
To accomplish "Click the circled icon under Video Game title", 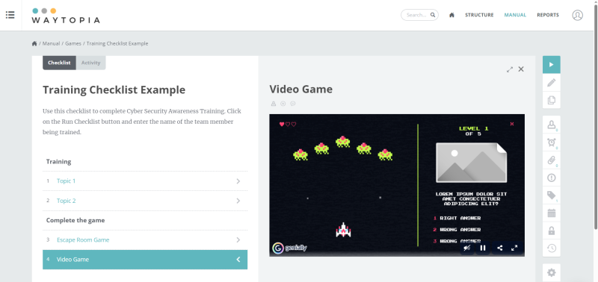I will (x=283, y=104).
